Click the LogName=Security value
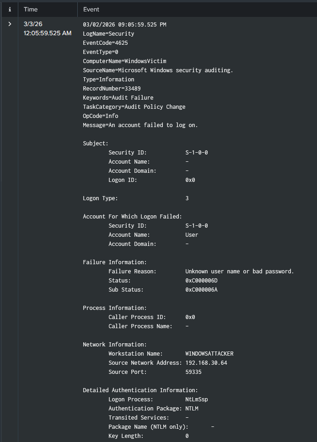This screenshot has height=442, width=317. 108,33
